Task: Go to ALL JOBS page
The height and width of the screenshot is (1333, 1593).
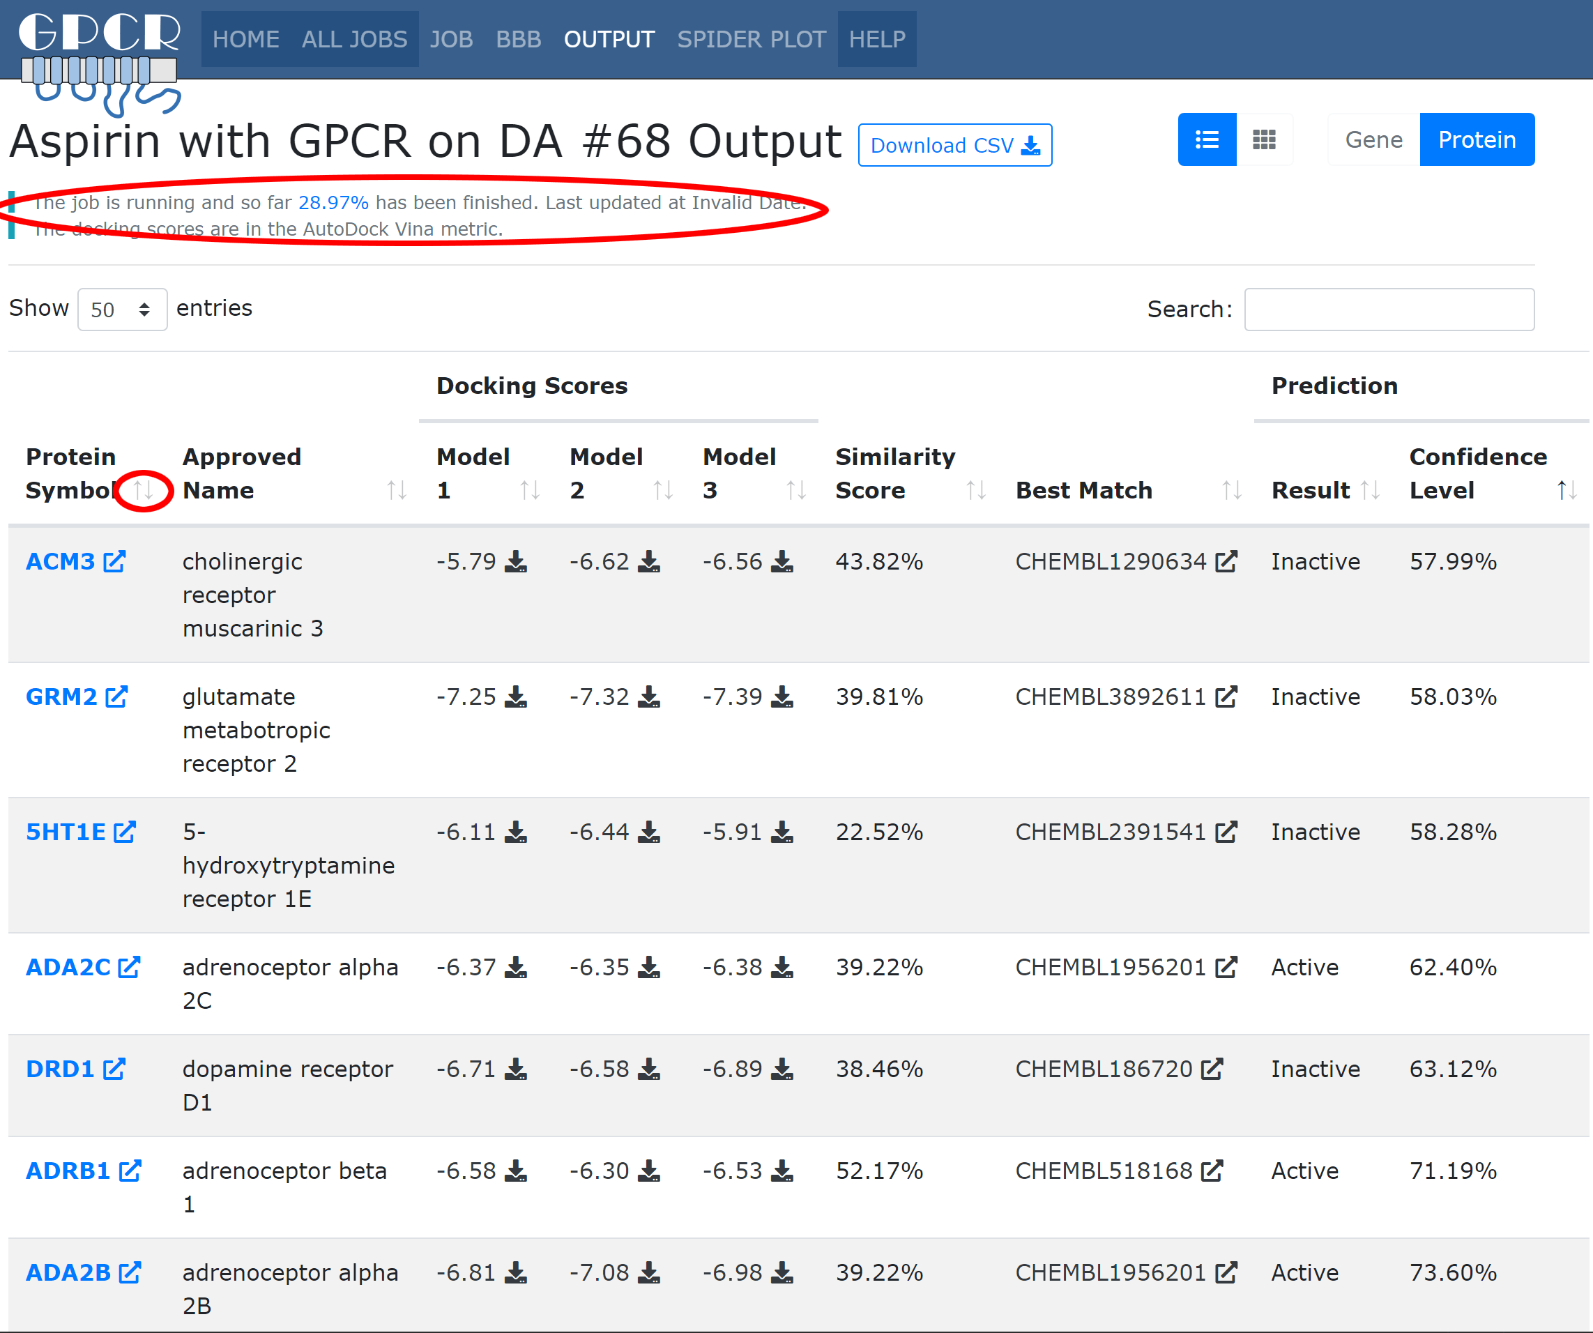Action: point(354,40)
